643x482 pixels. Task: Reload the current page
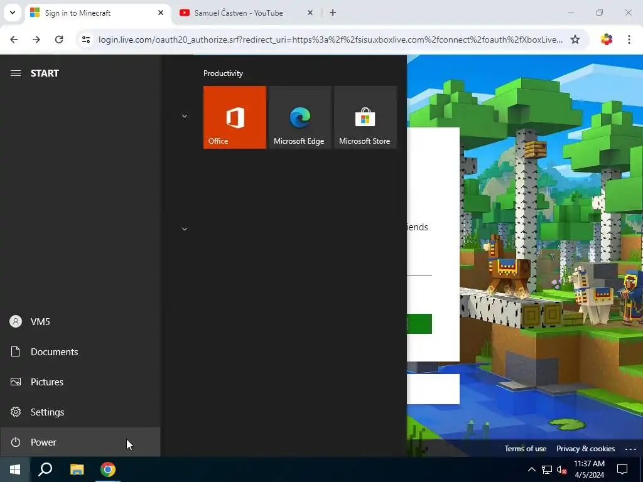click(x=59, y=40)
